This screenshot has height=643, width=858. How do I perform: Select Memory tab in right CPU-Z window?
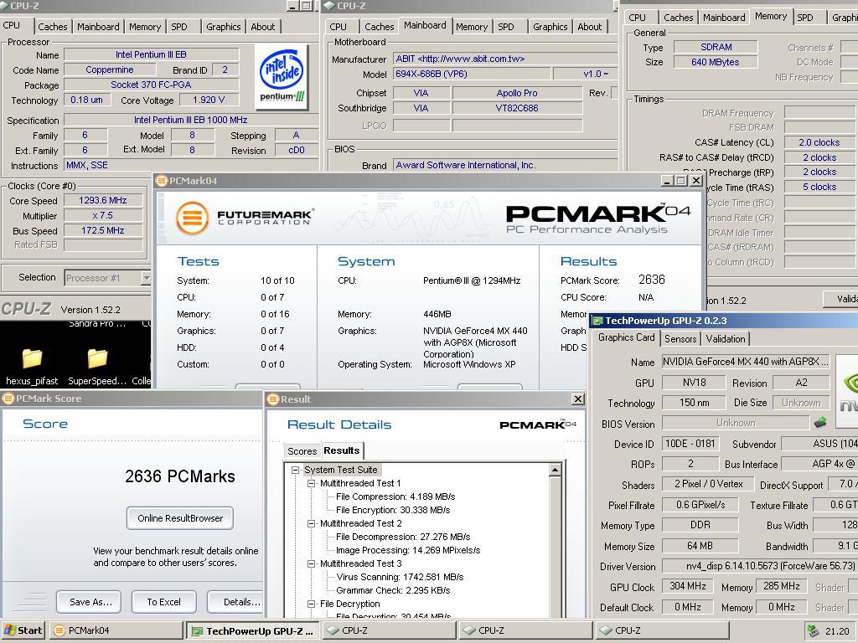(771, 17)
